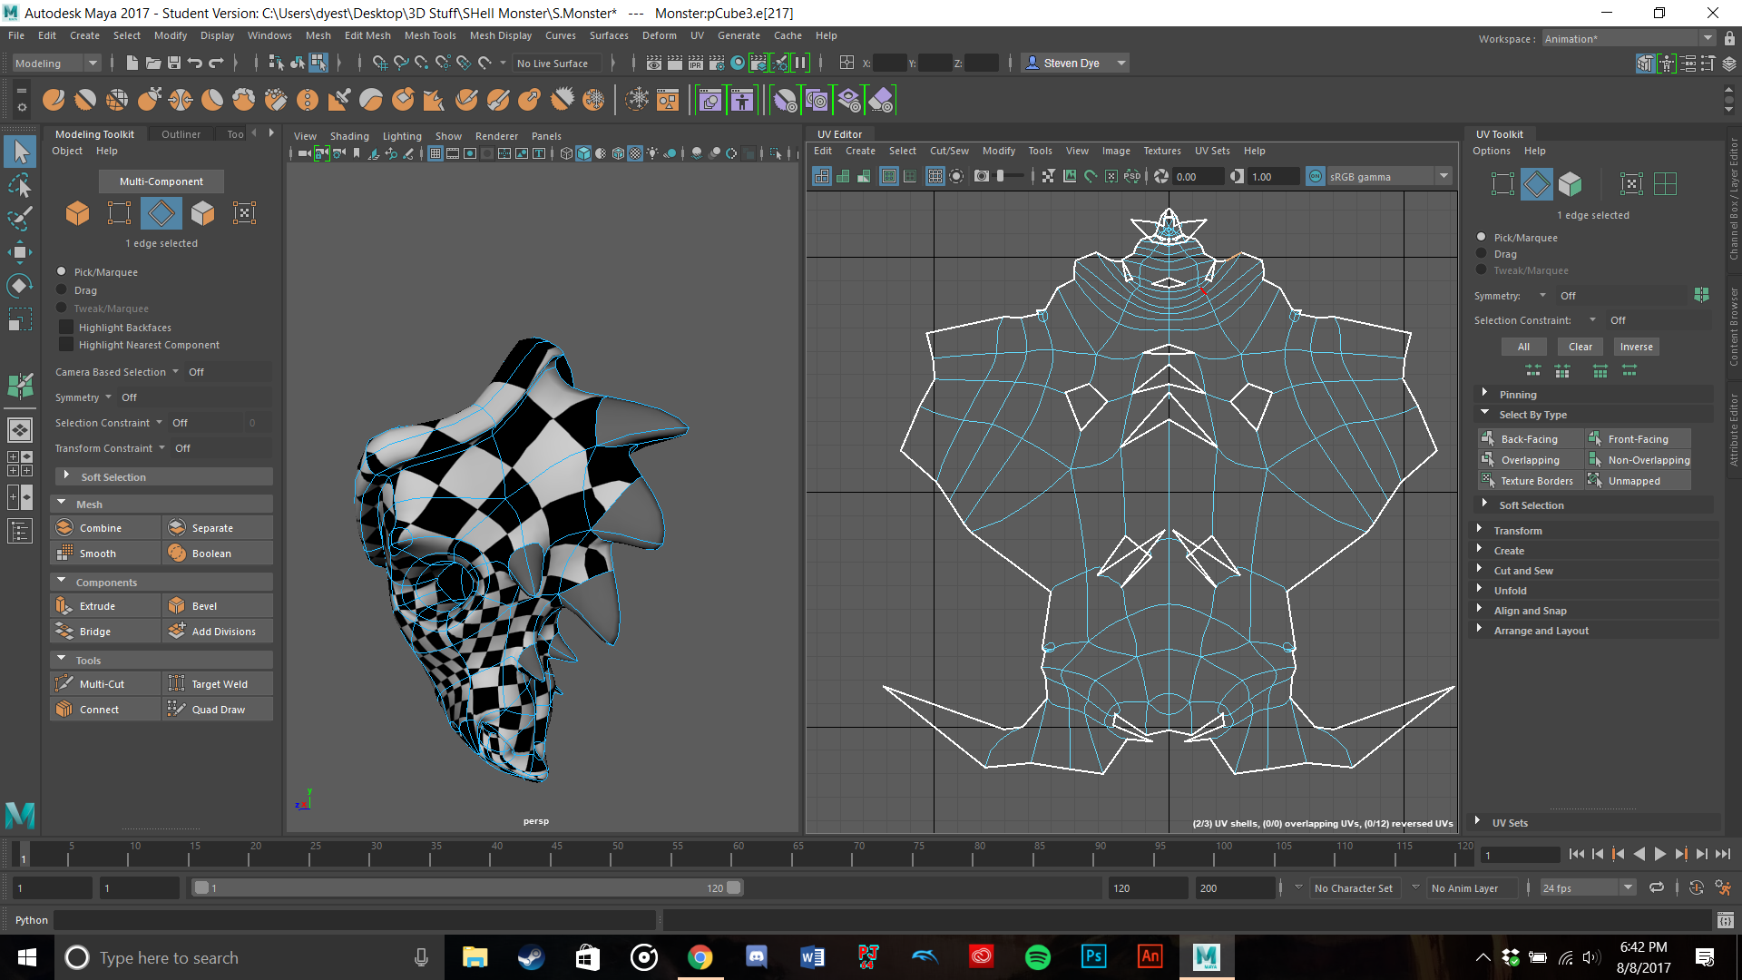This screenshot has width=1742, height=980.
Task: Select Pick/Marquee radio in UV Toolkit
Action: point(1482,237)
